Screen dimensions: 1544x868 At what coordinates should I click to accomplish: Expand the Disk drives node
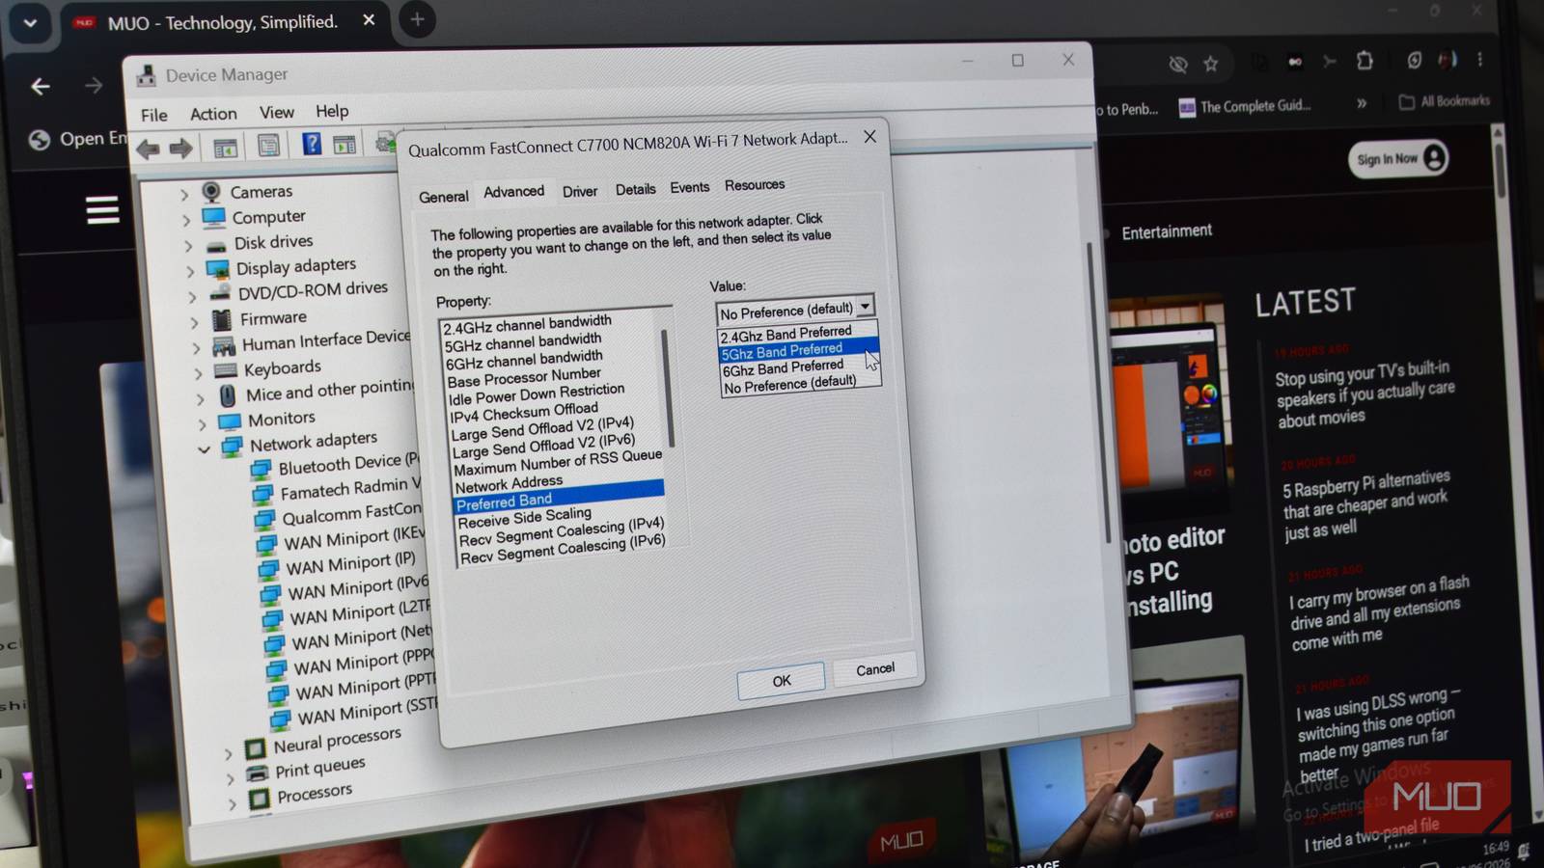click(188, 246)
